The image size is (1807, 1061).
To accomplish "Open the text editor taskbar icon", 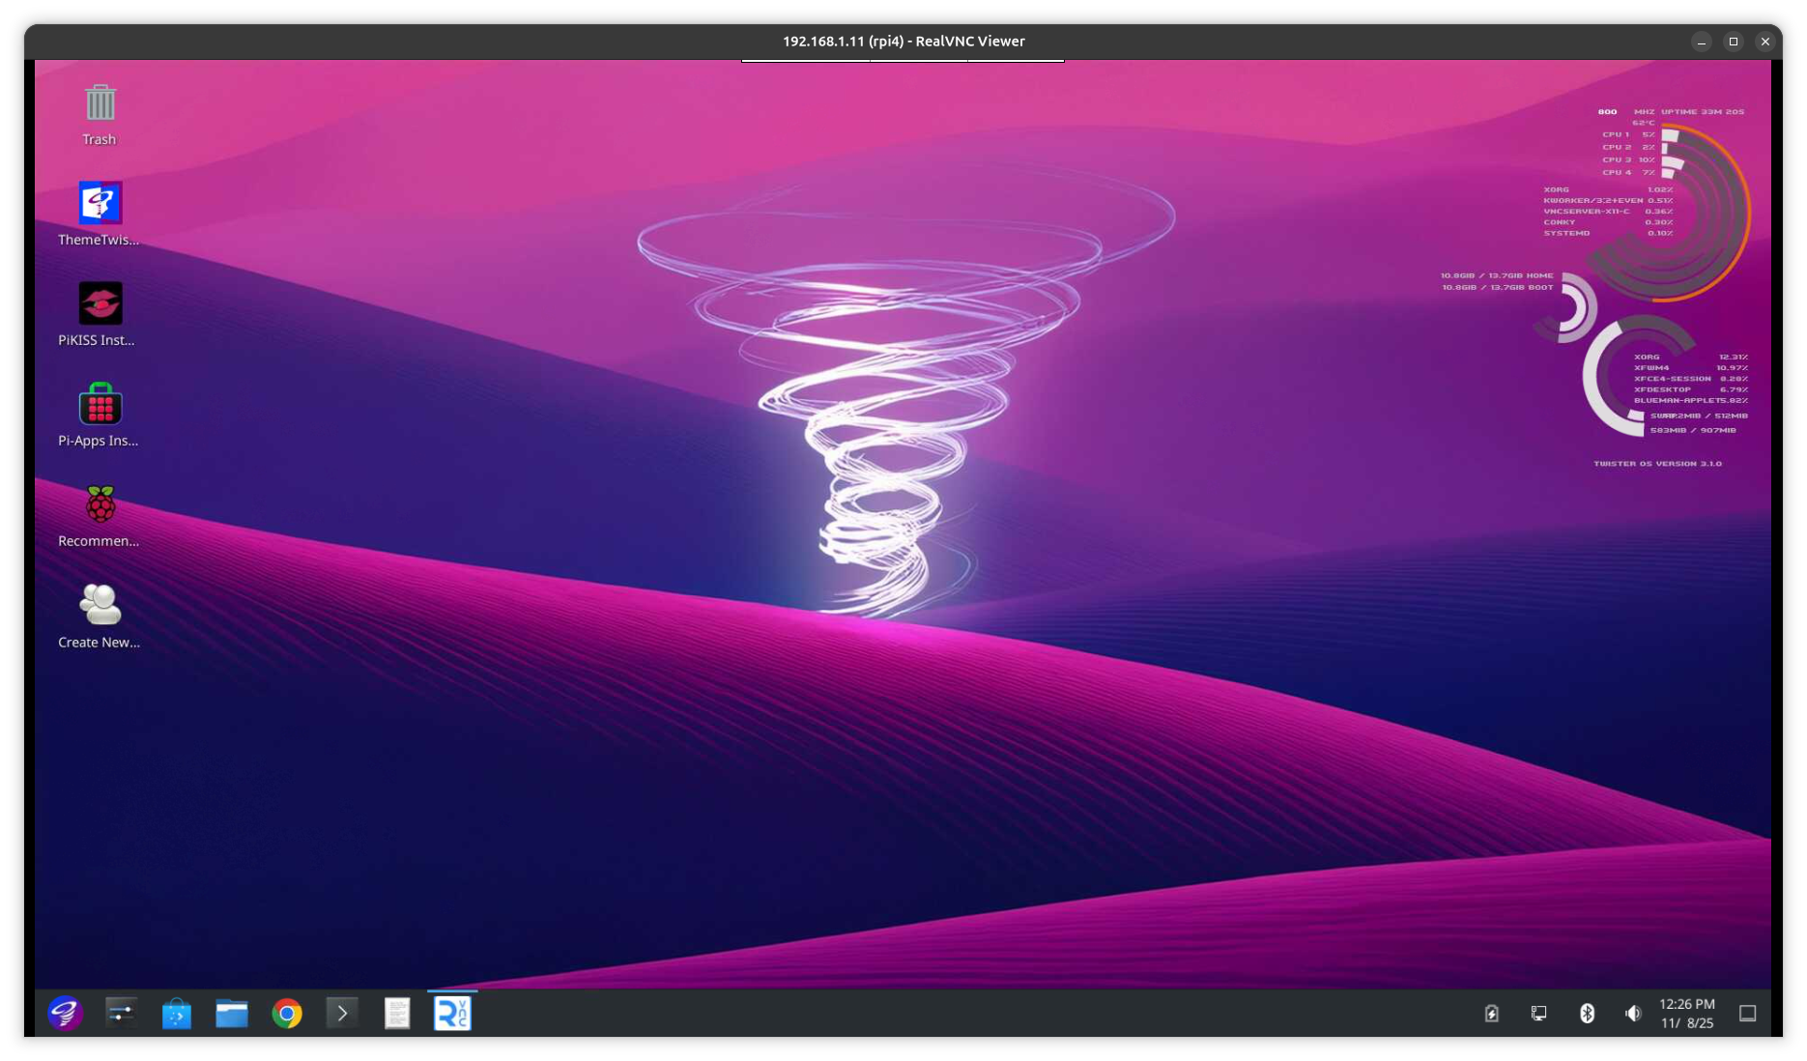I will click(397, 1014).
